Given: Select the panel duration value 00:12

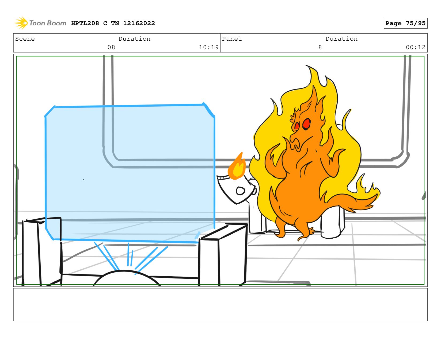Looking at the screenshot, I should point(416,47).
